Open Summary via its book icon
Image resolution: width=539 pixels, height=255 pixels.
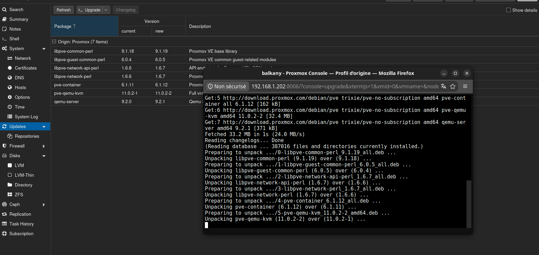(x=4, y=19)
